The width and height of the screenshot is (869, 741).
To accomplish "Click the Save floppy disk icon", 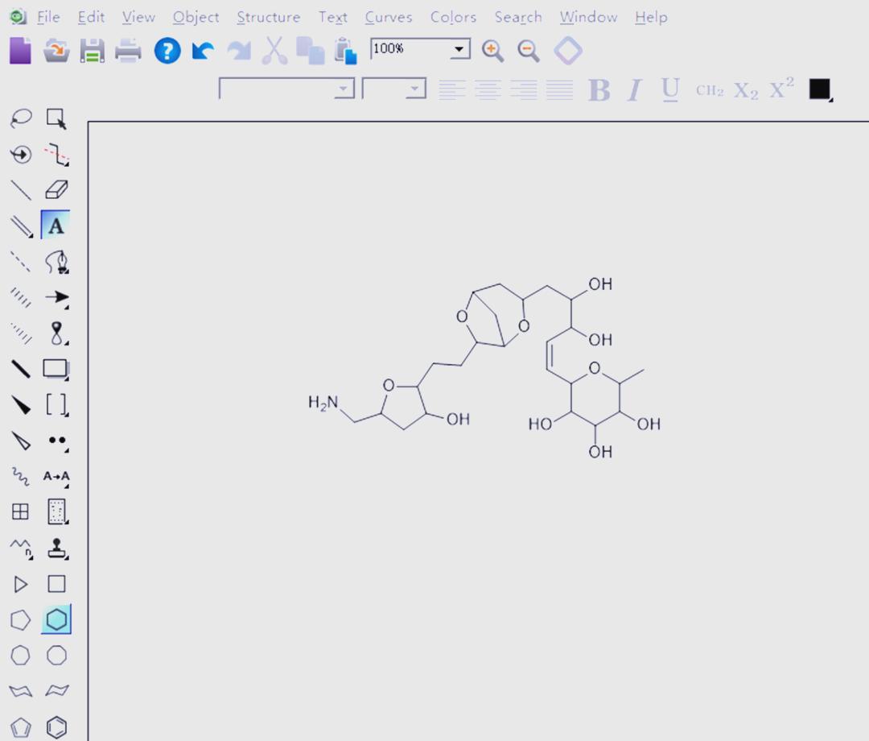I will (x=92, y=51).
